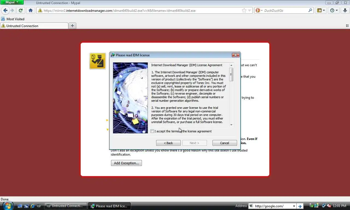Expand the taskbar Address dropdown arrow
The image size is (350, 210).
pos(294,206)
